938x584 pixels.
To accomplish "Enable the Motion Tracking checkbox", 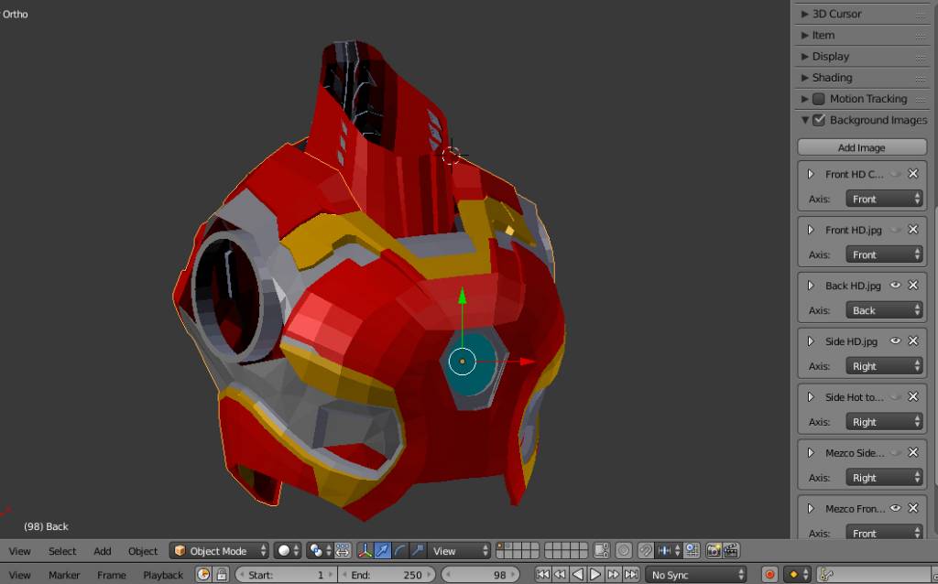I will [x=819, y=99].
